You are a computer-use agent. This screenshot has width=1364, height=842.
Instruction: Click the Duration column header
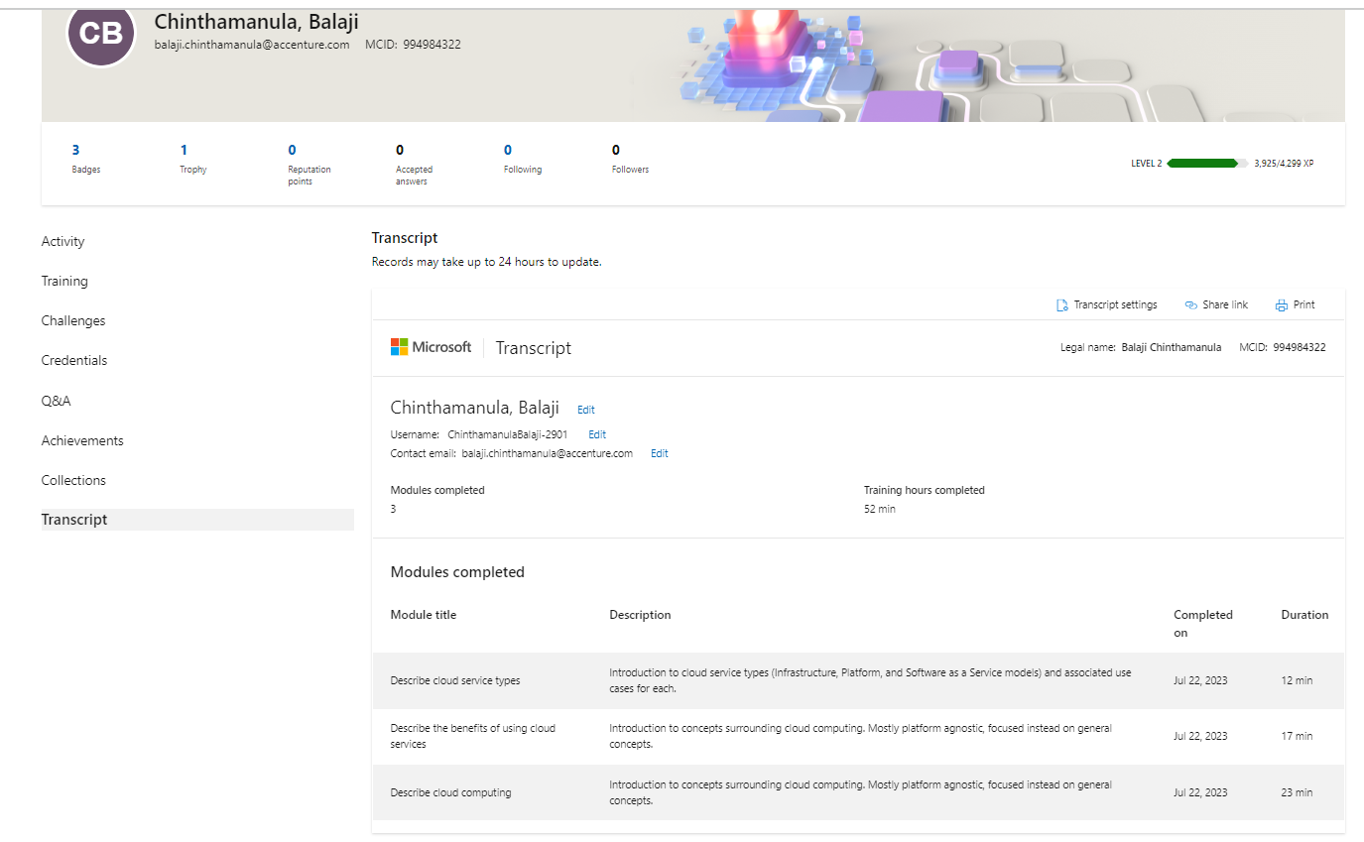pyautogui.click(x=1304, y=615)
